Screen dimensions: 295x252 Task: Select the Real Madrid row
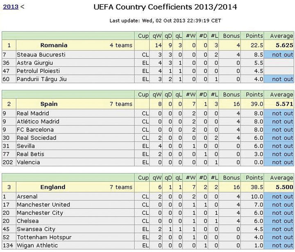(147, 113)
